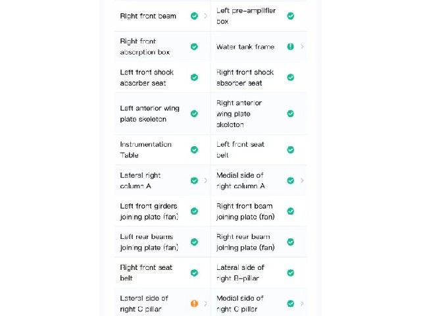Click the orange warning icon for Lateral side of right C pillar

(195, 303)
